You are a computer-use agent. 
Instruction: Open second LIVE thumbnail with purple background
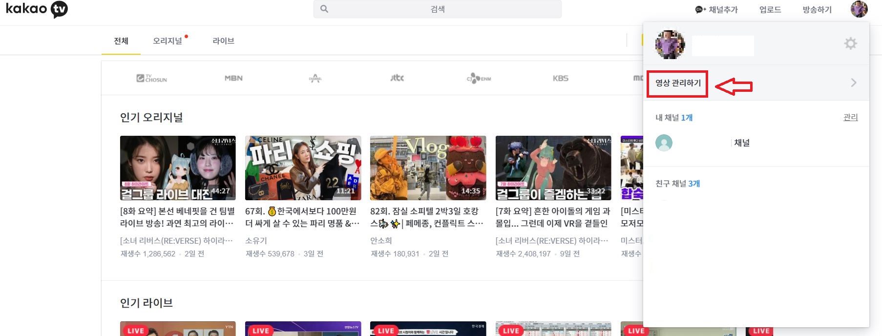point(303,329)
